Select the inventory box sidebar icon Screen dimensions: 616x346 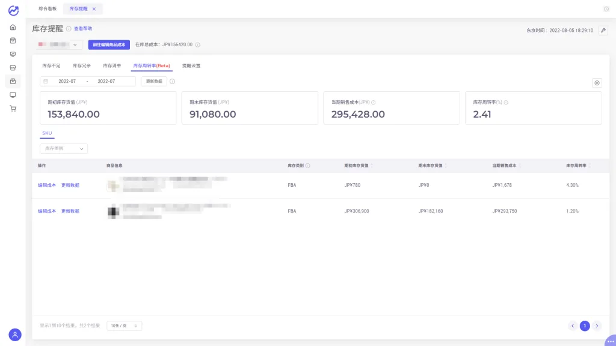click(13, 81)
